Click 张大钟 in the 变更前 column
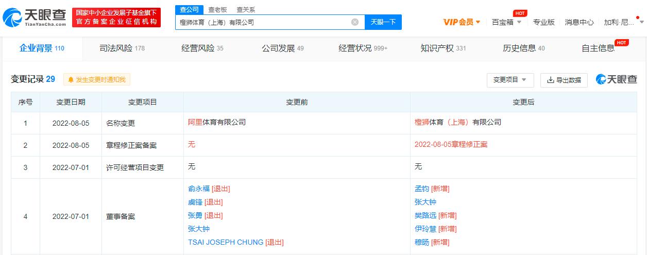 [199, 229]
